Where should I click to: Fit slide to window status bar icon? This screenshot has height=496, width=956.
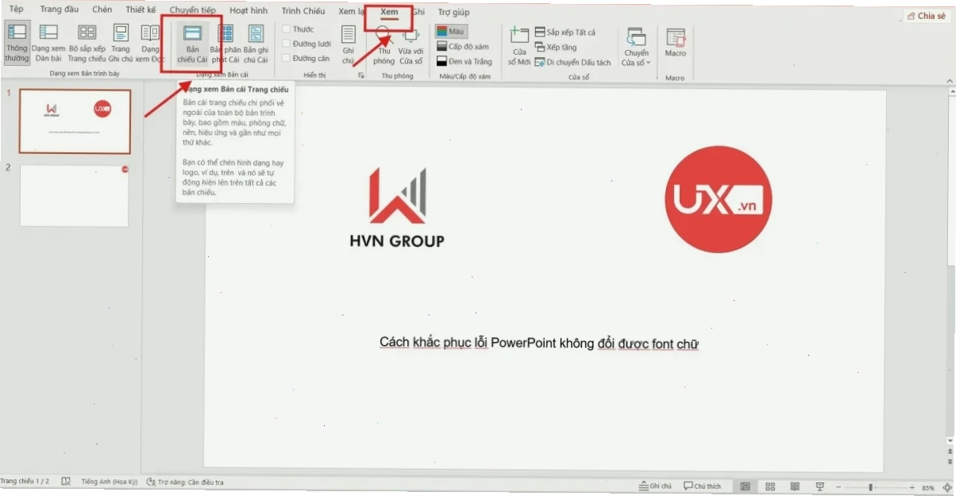pos(947,487)
